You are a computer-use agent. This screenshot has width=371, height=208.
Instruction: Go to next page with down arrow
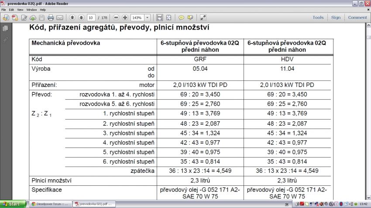tap(81, 18)
